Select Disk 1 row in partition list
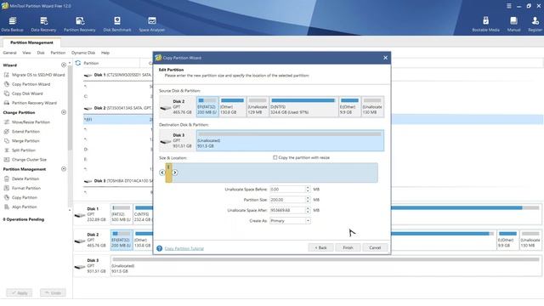Viewport: 544px width, 306px height. (118, 75)
